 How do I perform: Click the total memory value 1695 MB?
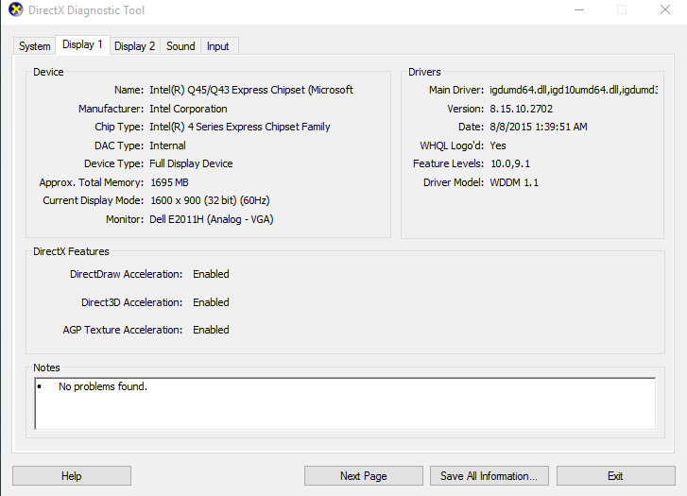click(169, 182)
